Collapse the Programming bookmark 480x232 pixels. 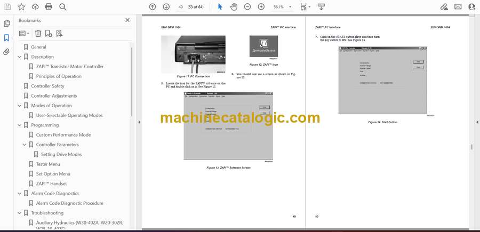pyautogui.click(x=20, y=125)
